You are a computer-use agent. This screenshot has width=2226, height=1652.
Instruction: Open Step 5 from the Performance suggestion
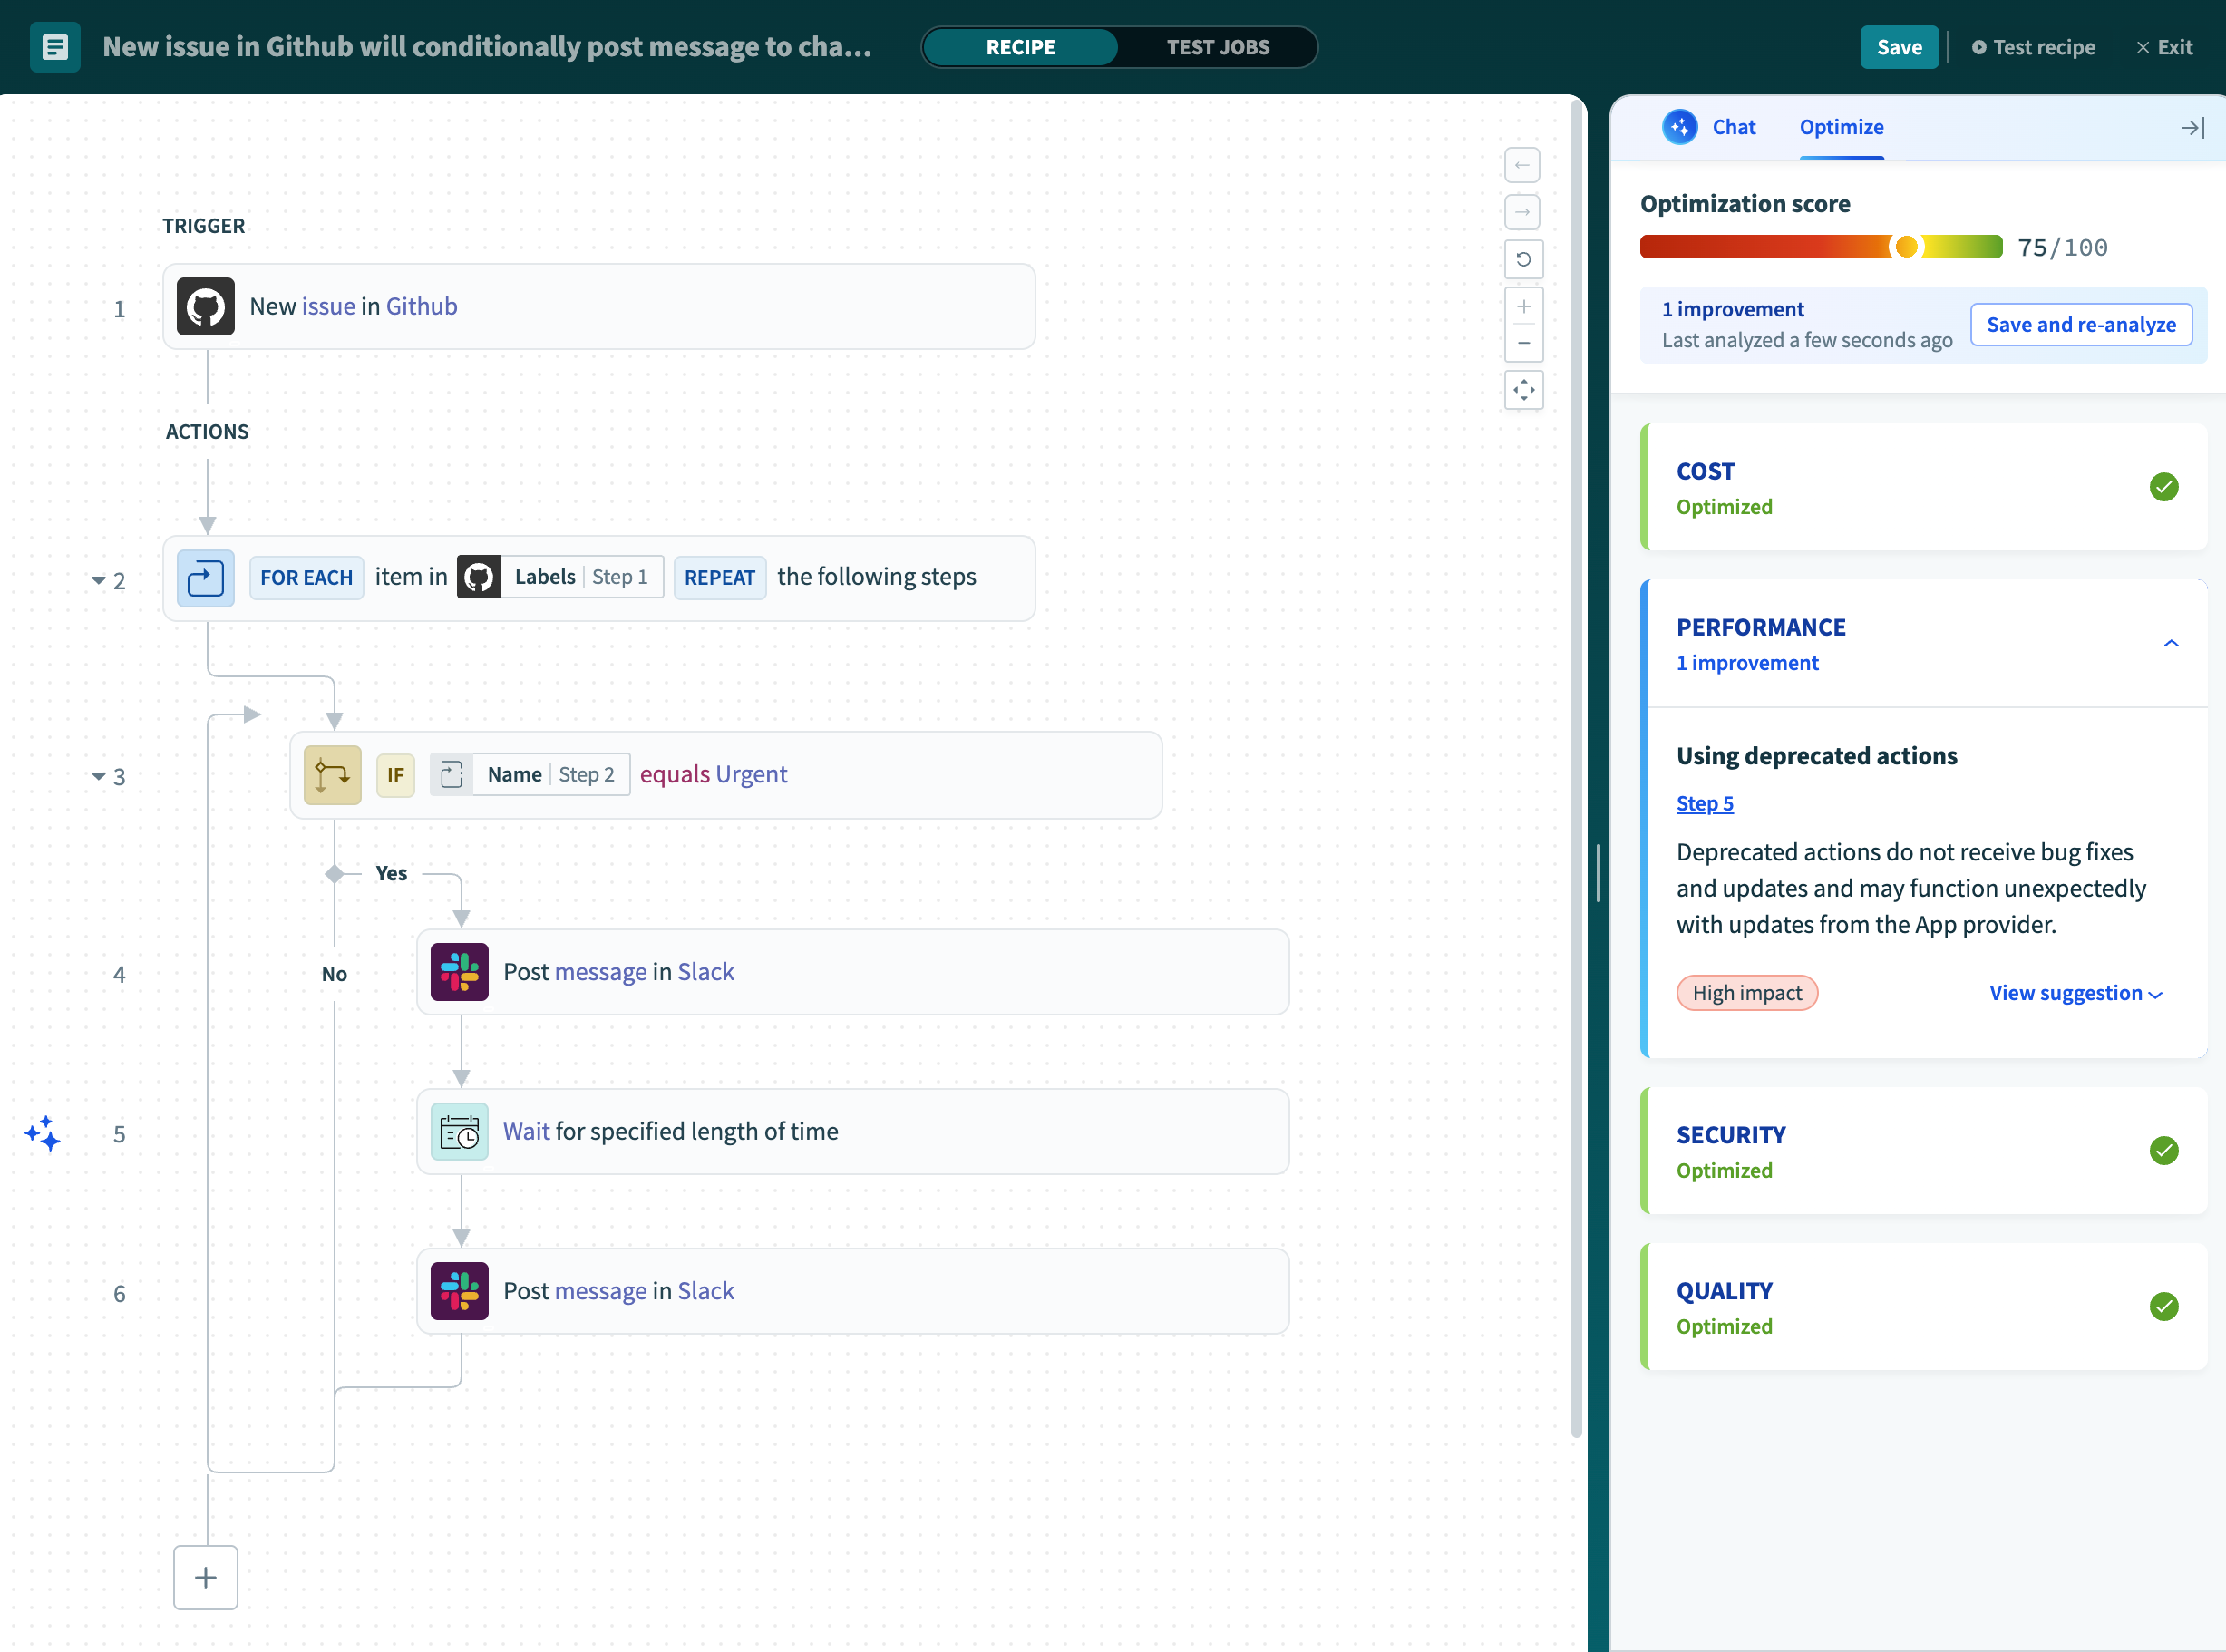(x=1705, y=803)
